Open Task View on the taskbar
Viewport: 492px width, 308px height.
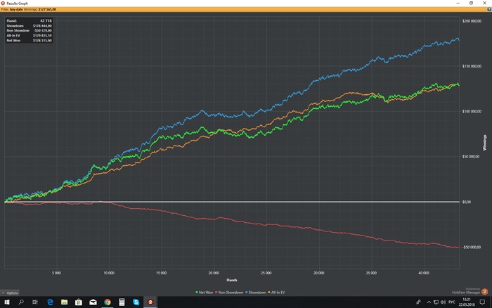(x=35, y=302)
